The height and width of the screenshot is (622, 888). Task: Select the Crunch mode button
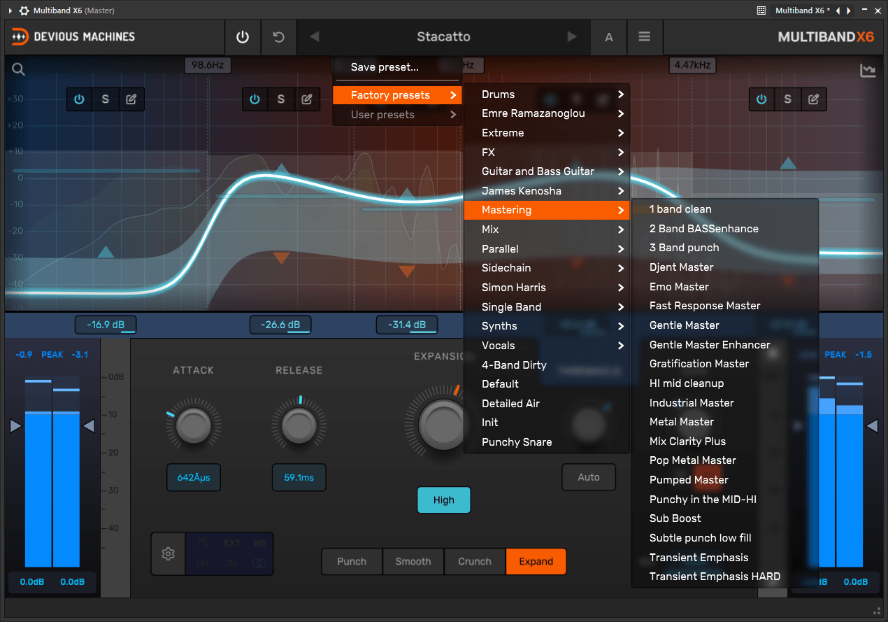click(x=475, y=561)
